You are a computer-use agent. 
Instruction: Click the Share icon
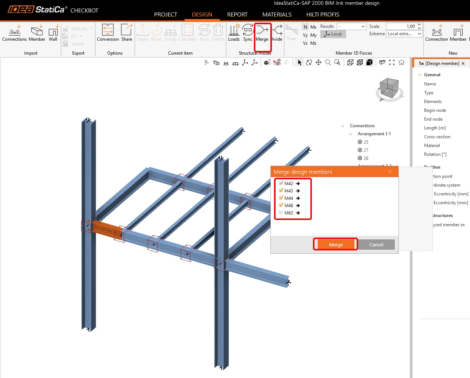tap(127, 33)
